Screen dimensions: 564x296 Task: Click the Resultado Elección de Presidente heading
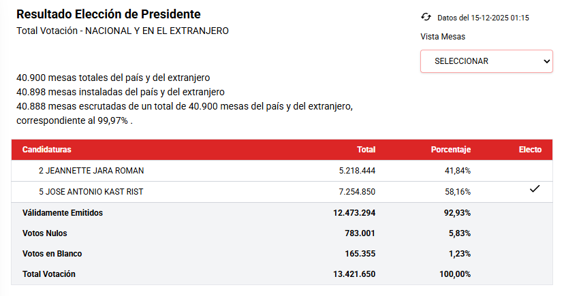click(x=108, y=14)
